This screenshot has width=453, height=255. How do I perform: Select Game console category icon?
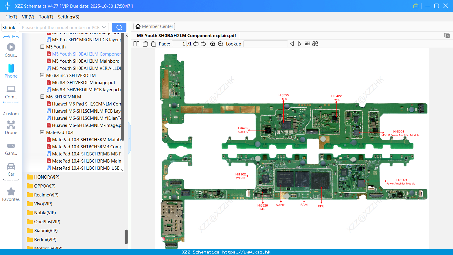pyautogui.click(x=11, y=149)
